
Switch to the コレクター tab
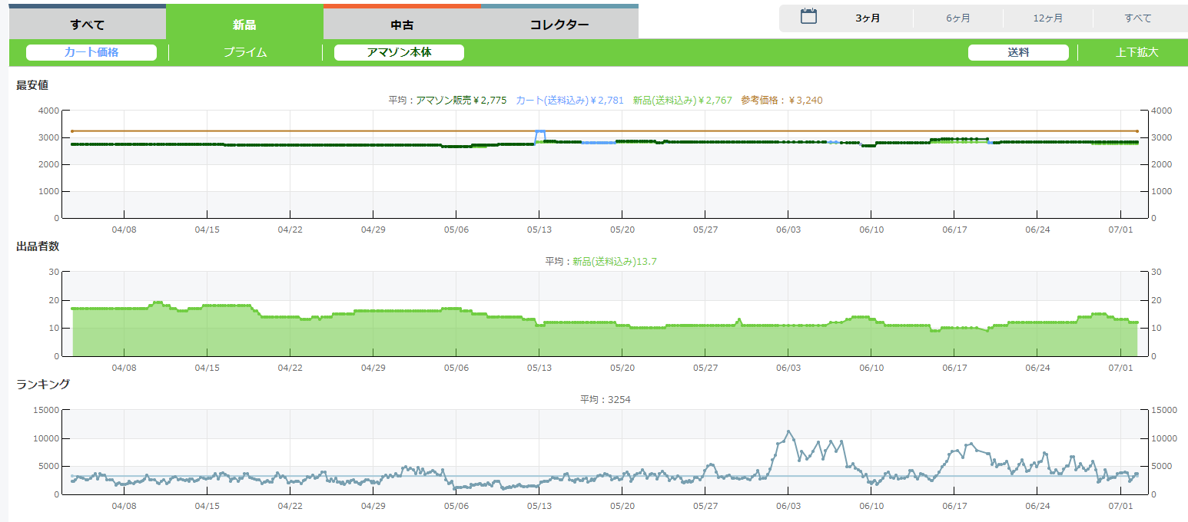(559, 25)
